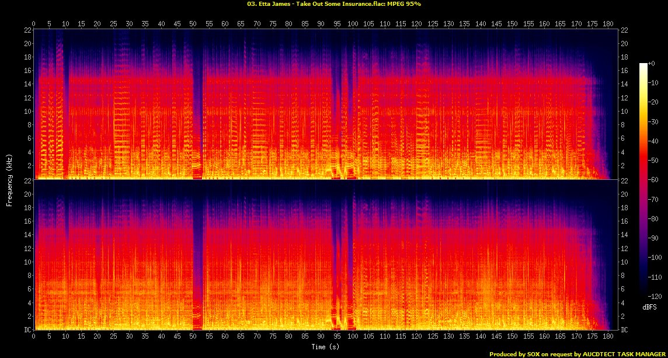Click the 'dBFS' label under color scale

[x=649, y=307]
